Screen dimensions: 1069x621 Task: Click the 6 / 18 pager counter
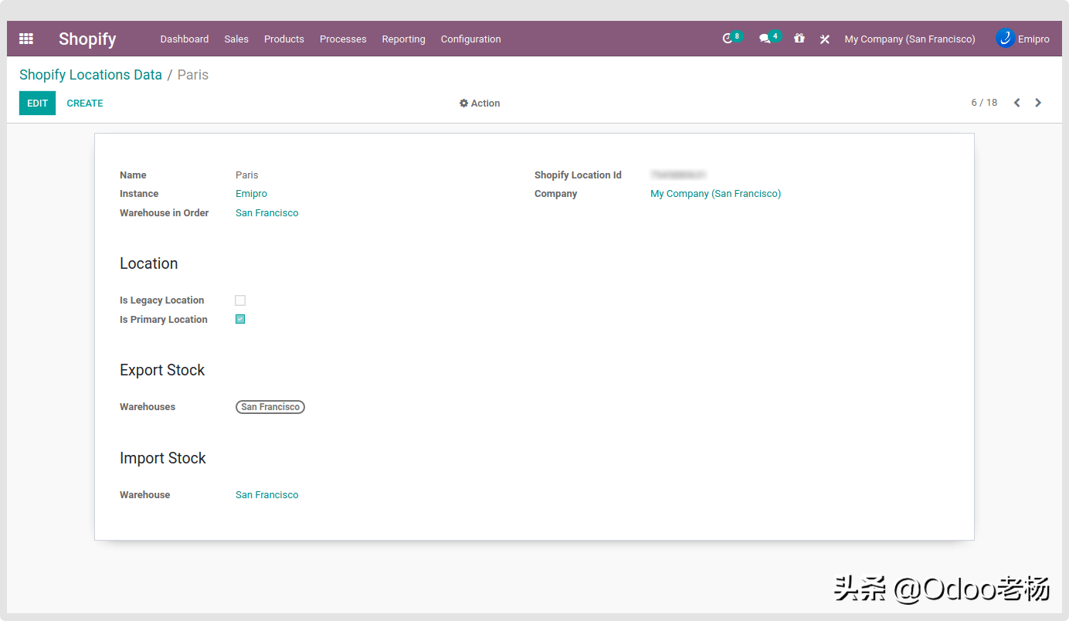click(984, 103)
